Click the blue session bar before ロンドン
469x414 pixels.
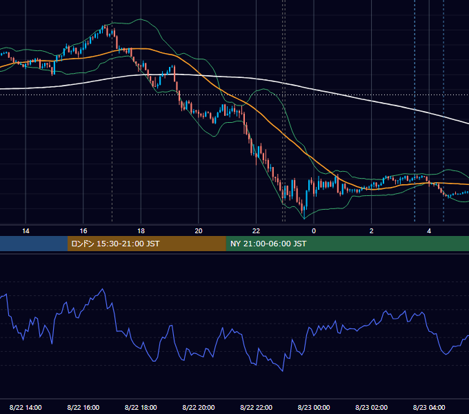34,244
